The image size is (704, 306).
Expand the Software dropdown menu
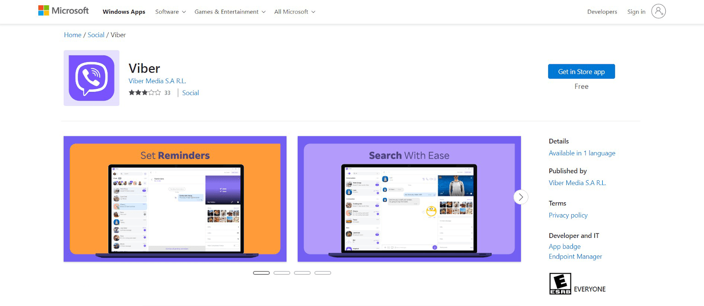click(x=170, y=12)
